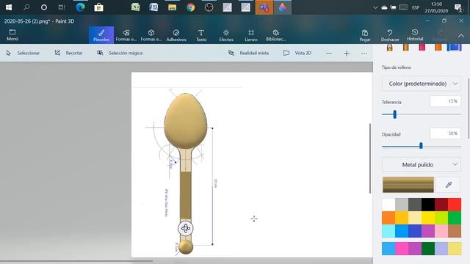Viewport: 470px width, 264px height.
Task: Click the ESP language indicator
Action: pos(416,7)
